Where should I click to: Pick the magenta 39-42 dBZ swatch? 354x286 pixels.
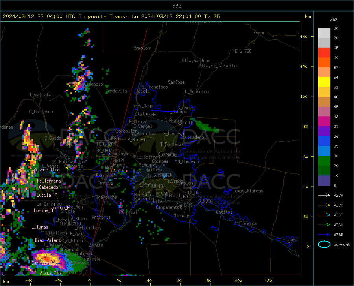324,122
